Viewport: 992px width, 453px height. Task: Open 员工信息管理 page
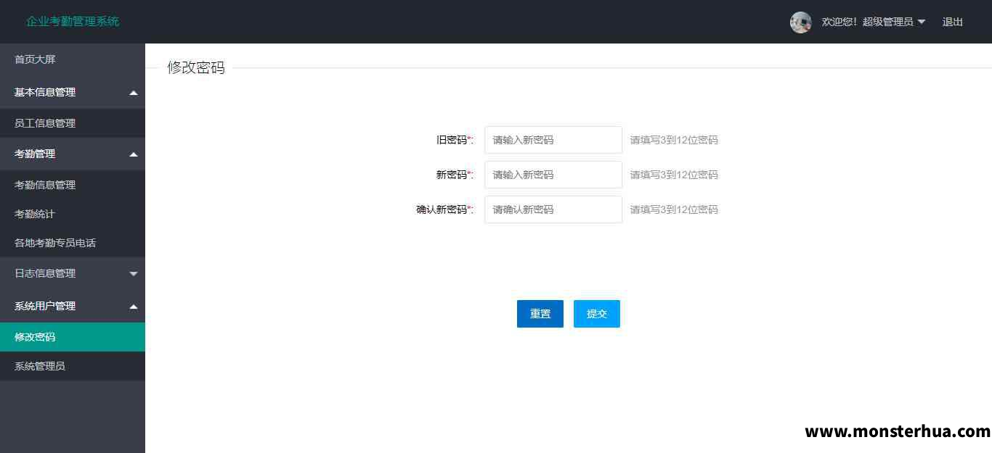click(45, 123)
